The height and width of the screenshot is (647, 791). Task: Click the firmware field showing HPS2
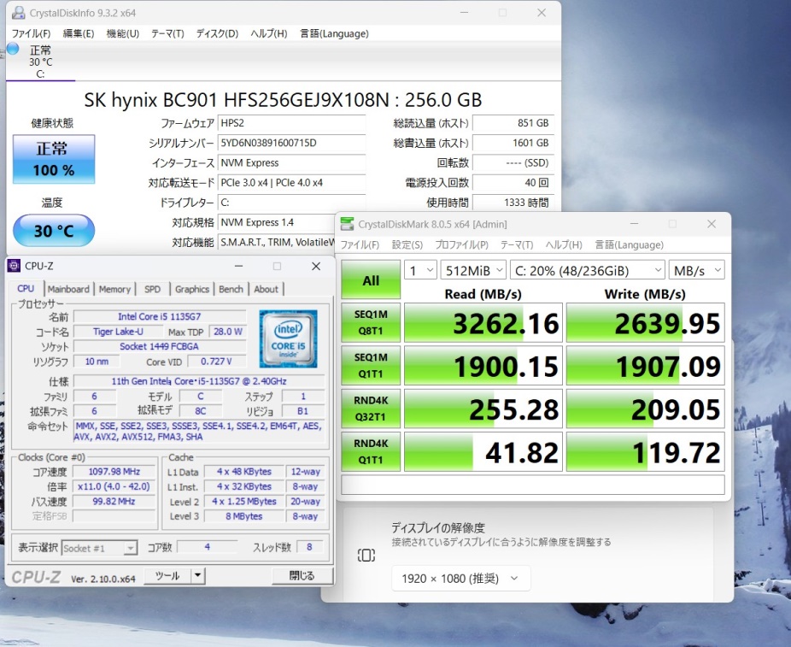(x=291, y=123)
